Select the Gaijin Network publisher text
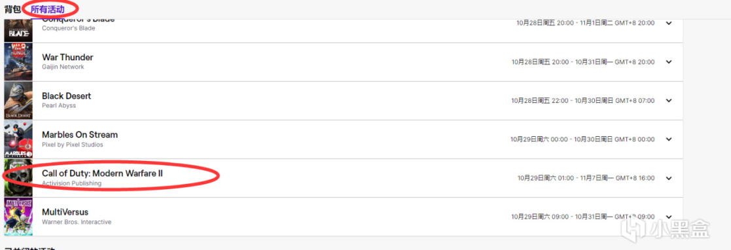Screen dimensions: 731x250 [63, 67]
